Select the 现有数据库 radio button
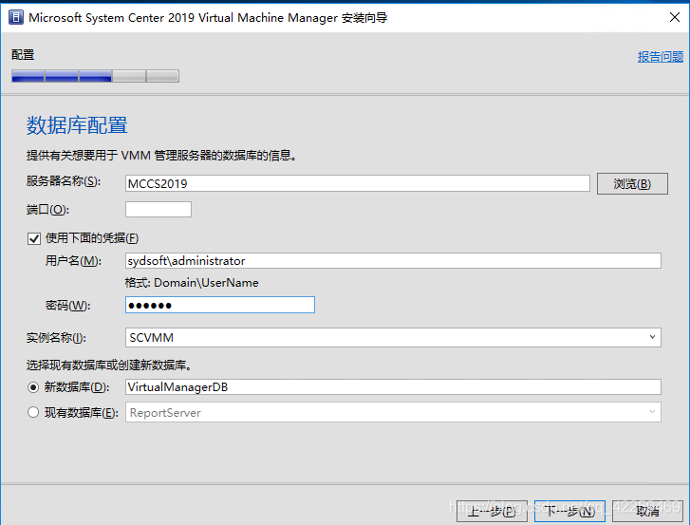 33,412
